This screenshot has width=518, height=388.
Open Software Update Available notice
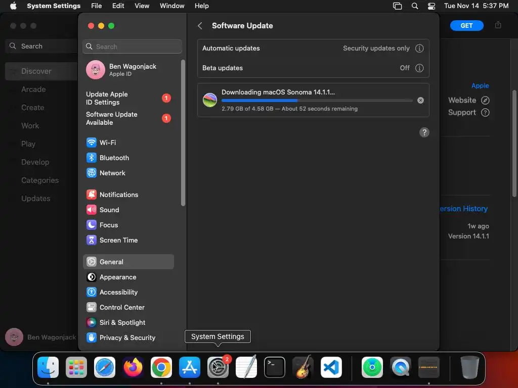(x=128, y=118)
